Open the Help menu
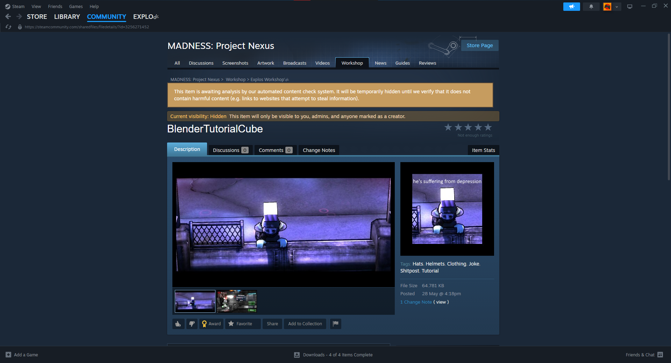Screen dimensions: 671x363 tap(94, 6)
